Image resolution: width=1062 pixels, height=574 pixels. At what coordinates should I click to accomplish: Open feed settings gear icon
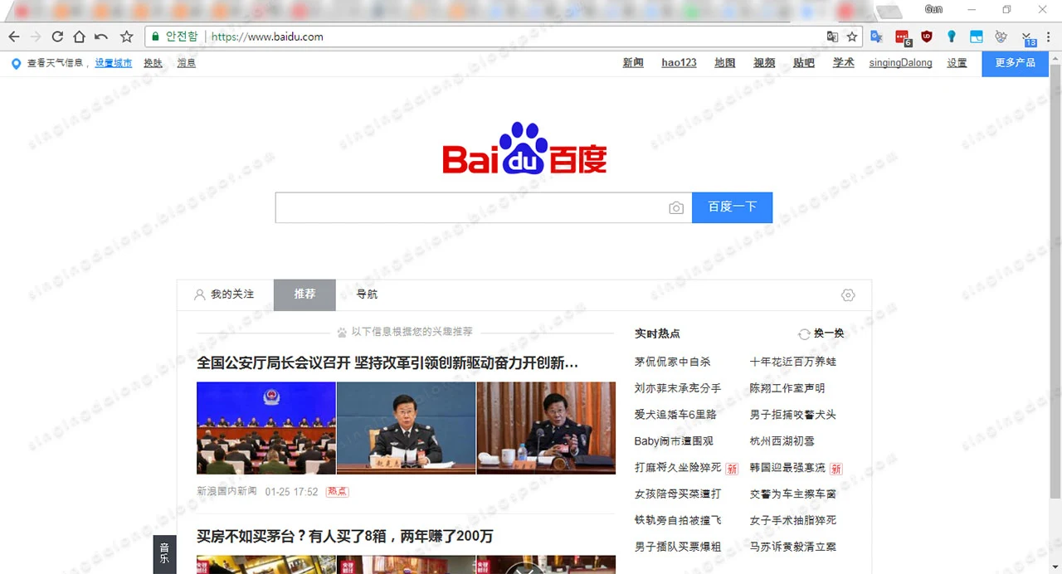(847, 295)
